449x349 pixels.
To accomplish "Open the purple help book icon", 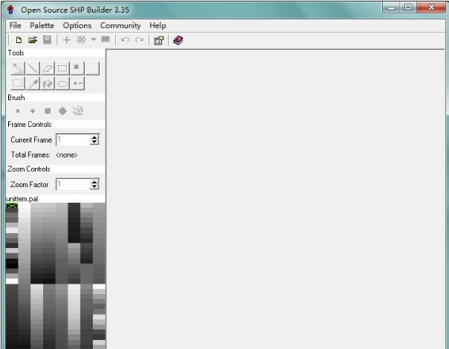I will click(178, 40).
